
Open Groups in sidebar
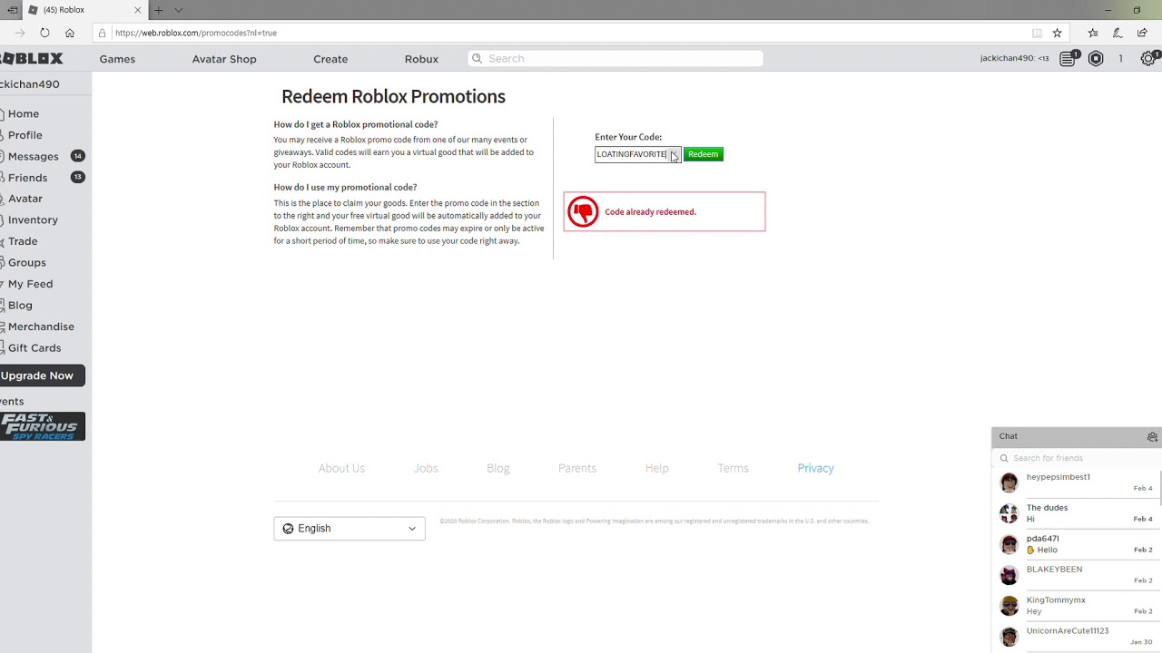pyautogui.click(x=27, y=263)
